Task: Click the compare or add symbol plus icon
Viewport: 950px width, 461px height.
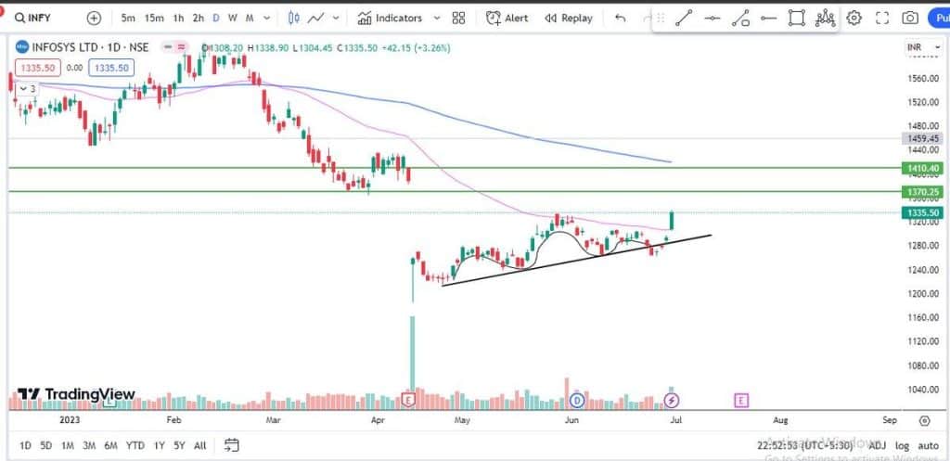Action: click(x=94, y=19)
